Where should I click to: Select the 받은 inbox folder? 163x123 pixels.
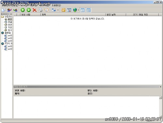[10, 19]
